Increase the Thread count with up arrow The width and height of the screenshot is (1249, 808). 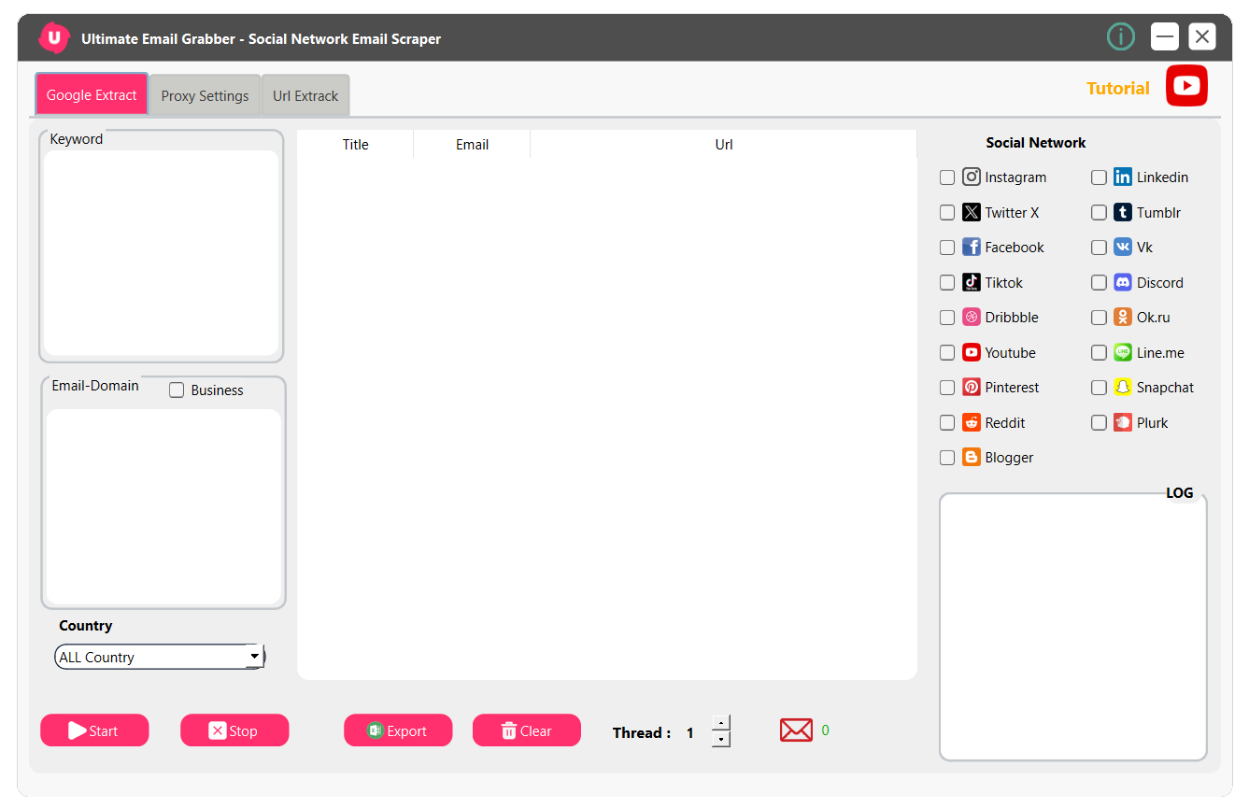coord(721,723)
